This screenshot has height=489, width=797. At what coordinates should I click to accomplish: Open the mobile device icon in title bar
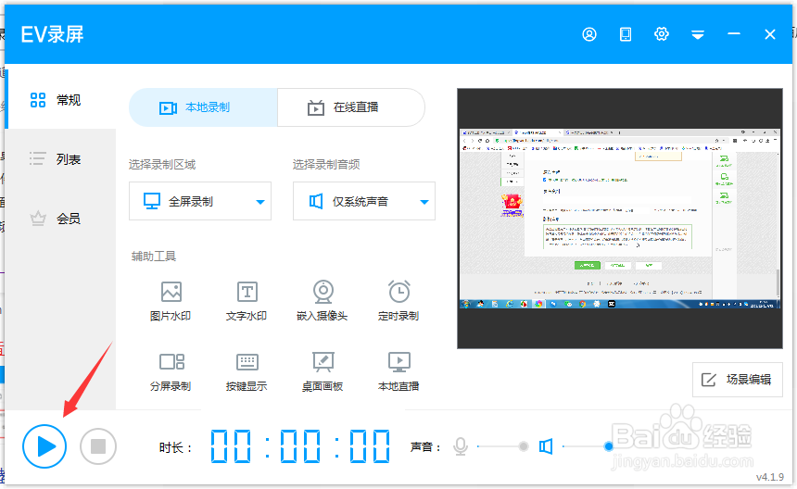pyautogui.click(x=626, y=34)
